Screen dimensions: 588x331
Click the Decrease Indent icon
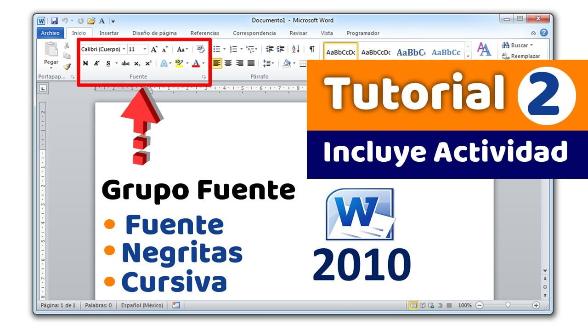[x=270, y=49]
